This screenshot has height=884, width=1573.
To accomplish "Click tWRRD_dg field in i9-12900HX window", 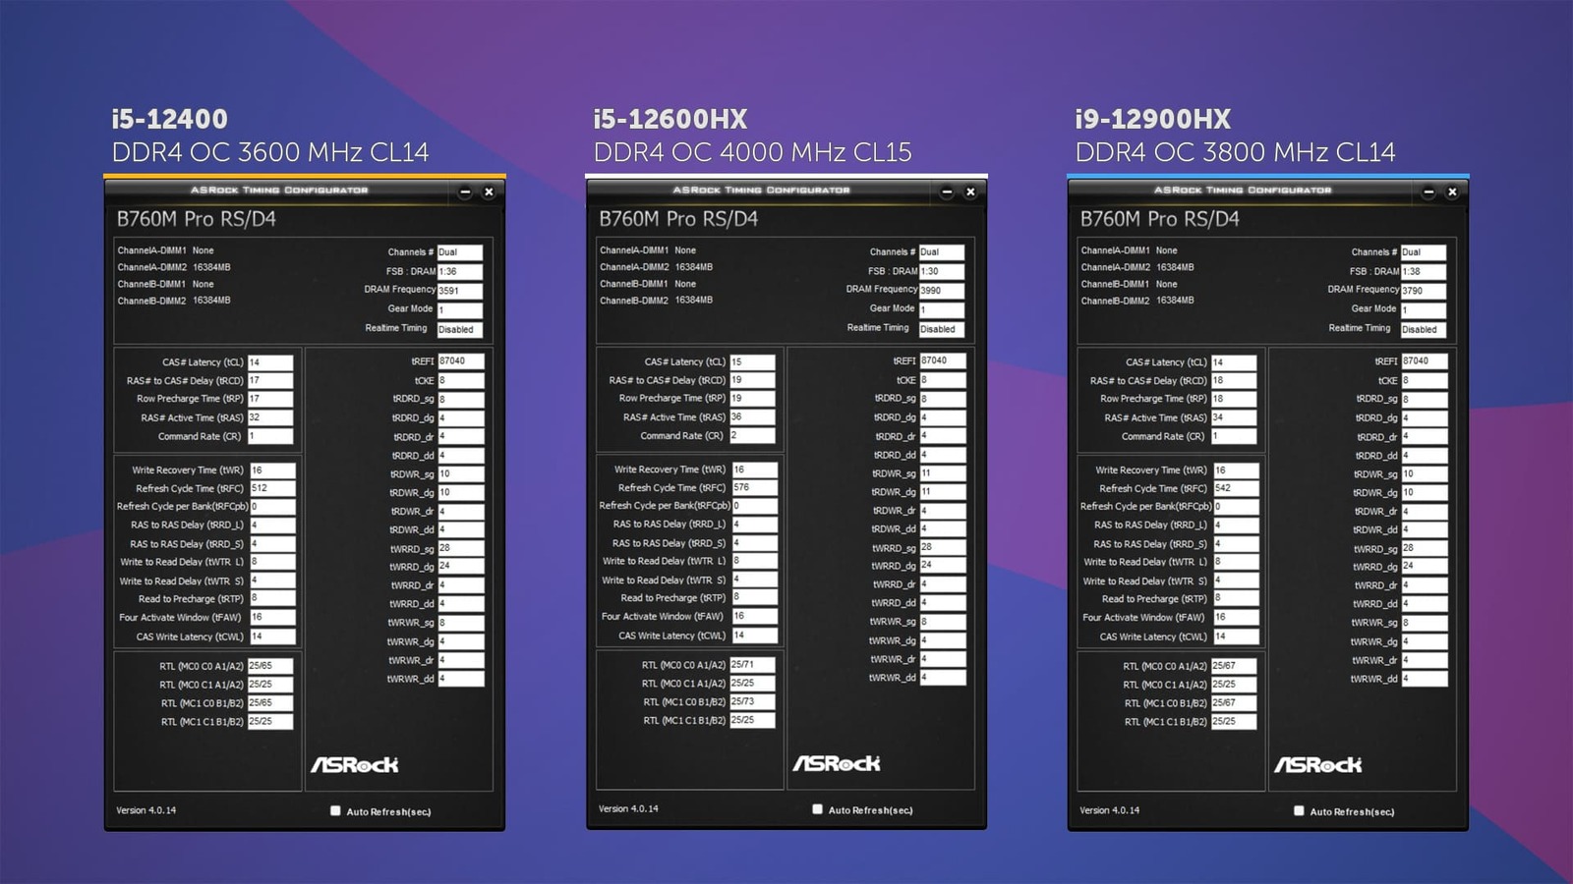I will 1425,566.
